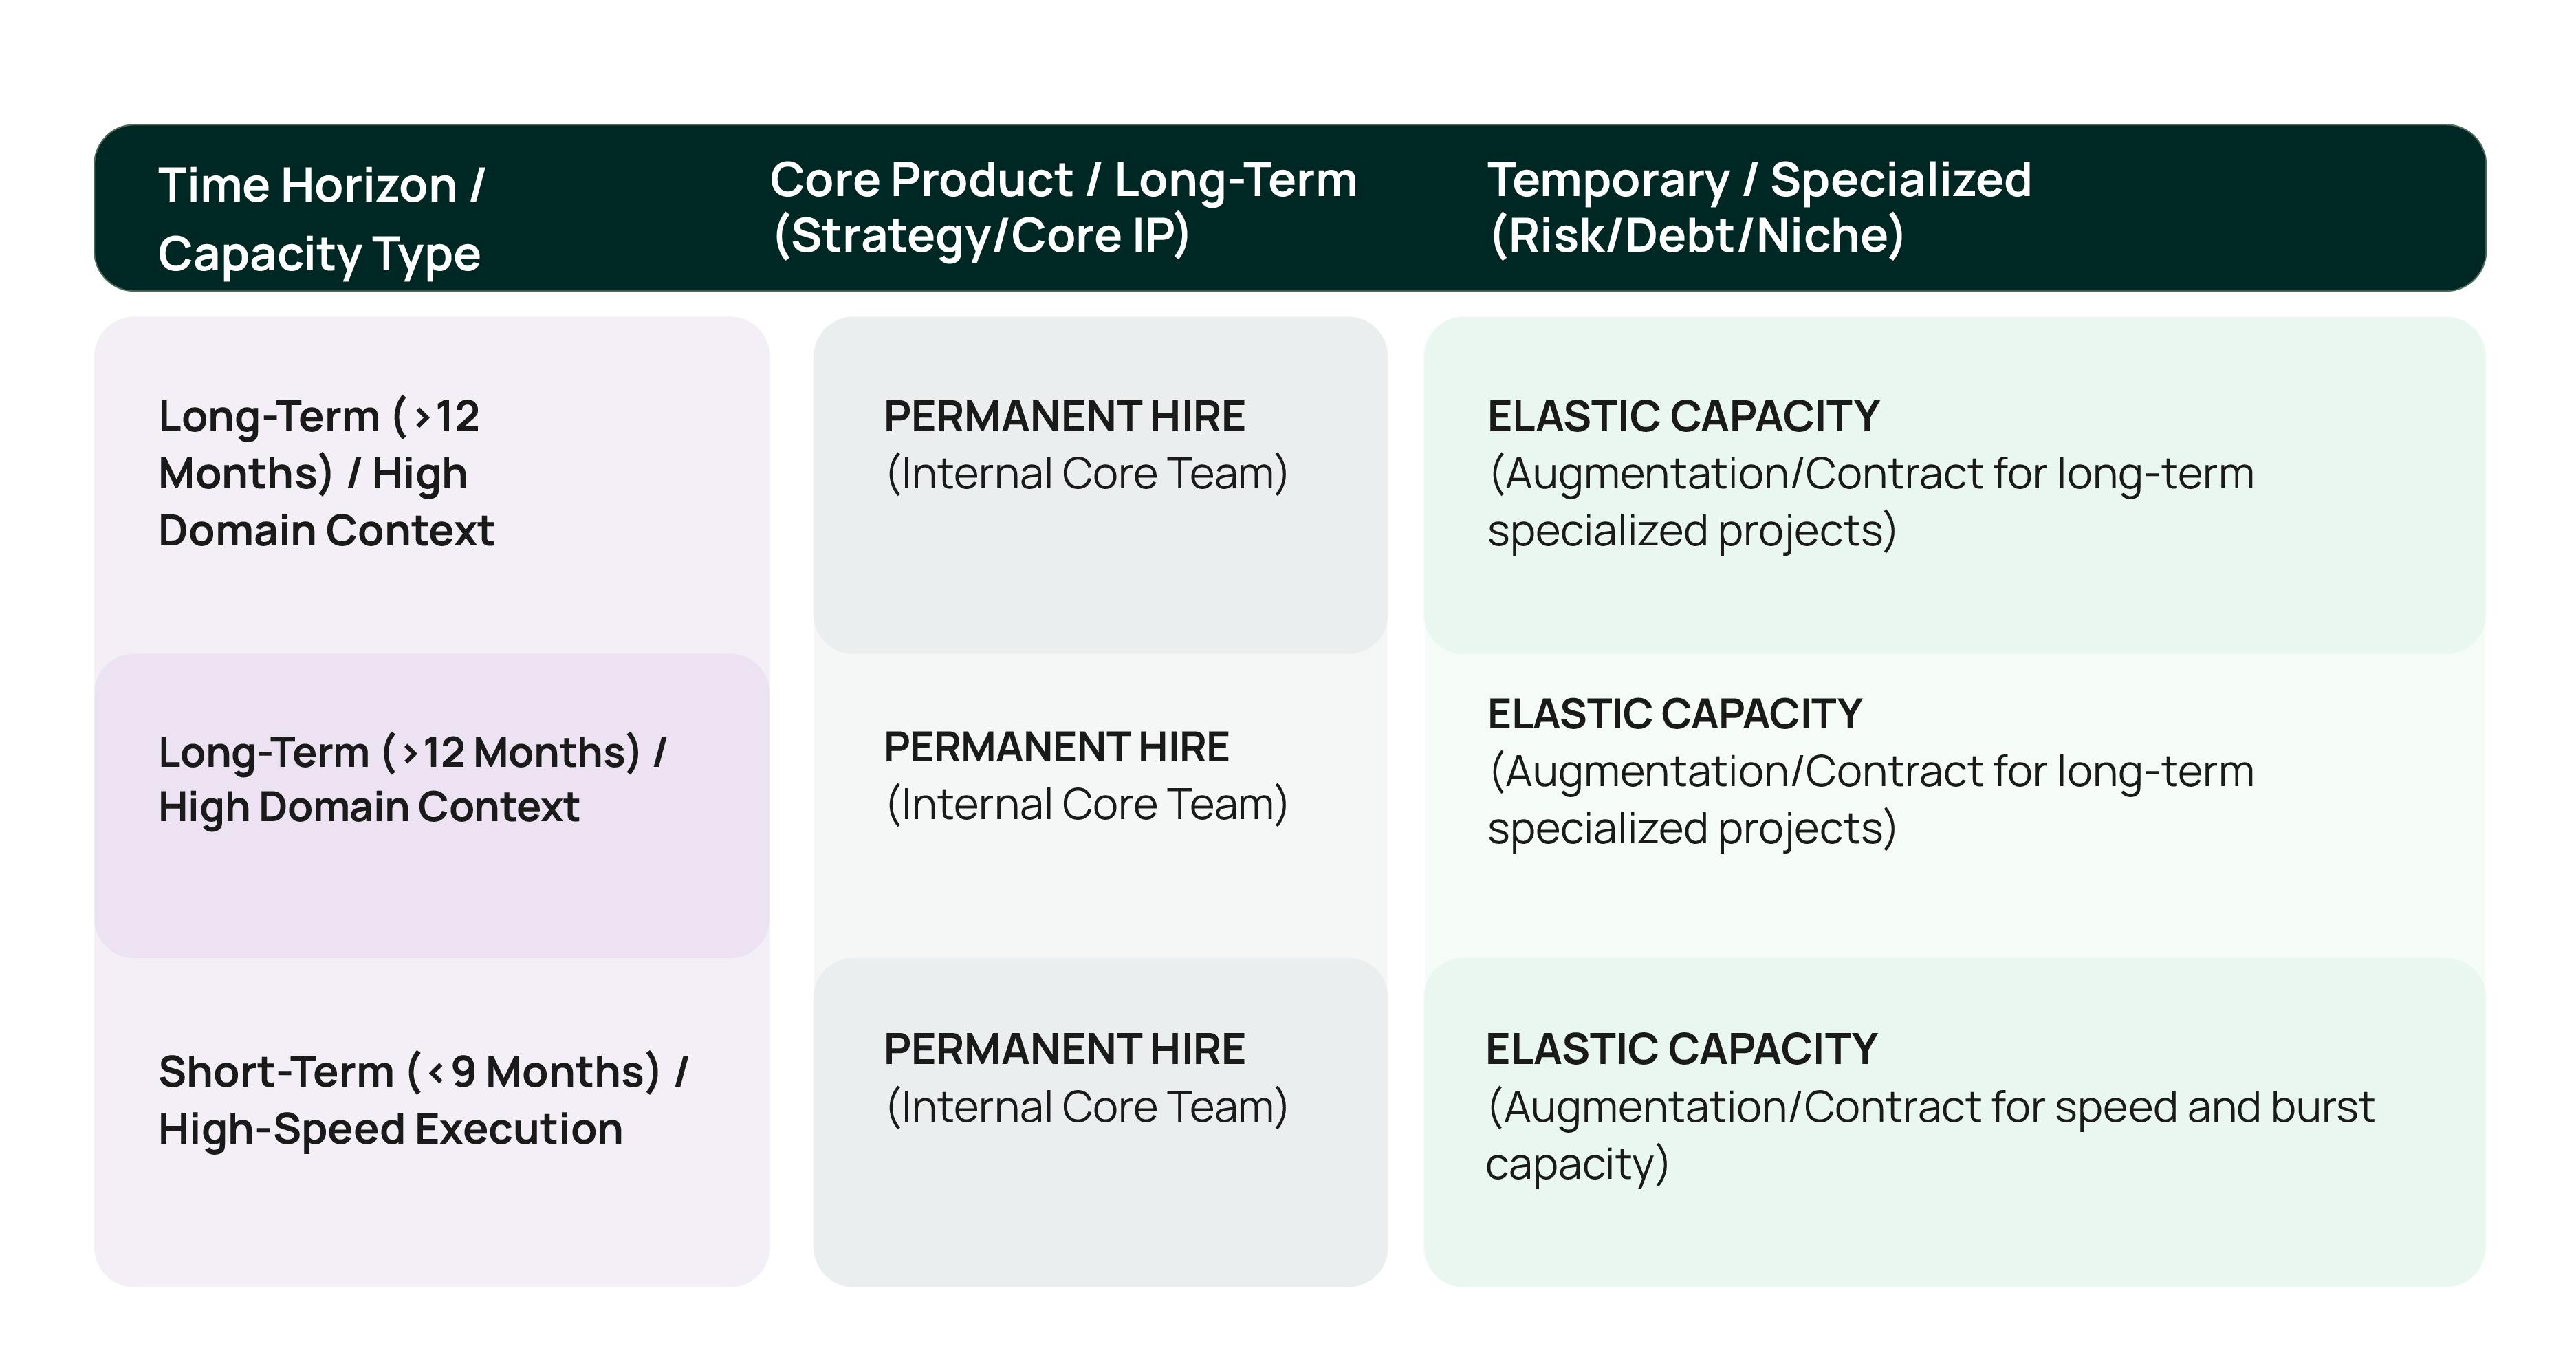Click the "Time Horizon / Capacity Type" header

320,218
